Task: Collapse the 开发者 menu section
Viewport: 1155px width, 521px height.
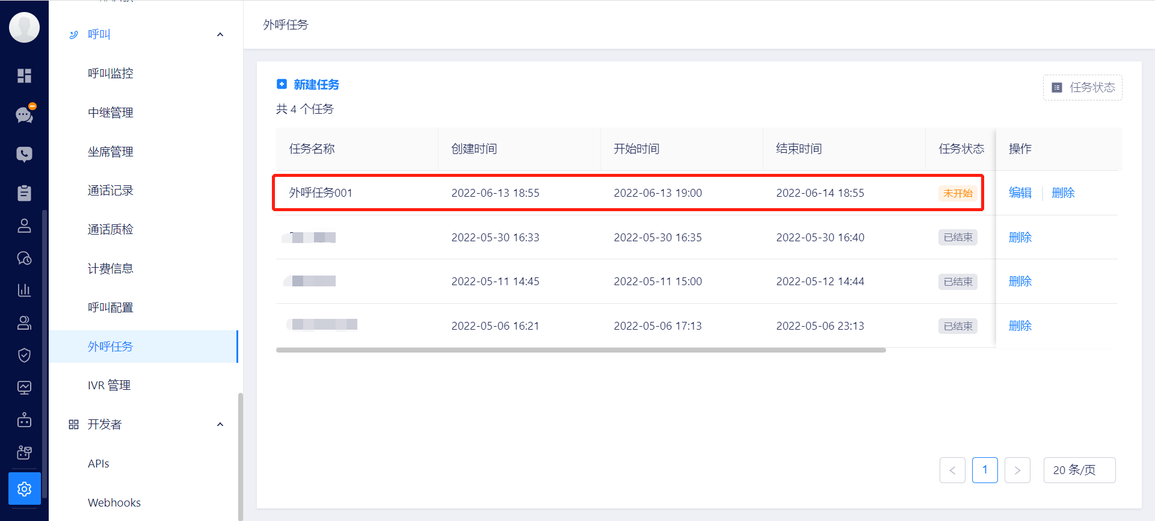Action: tap(220, 425)
